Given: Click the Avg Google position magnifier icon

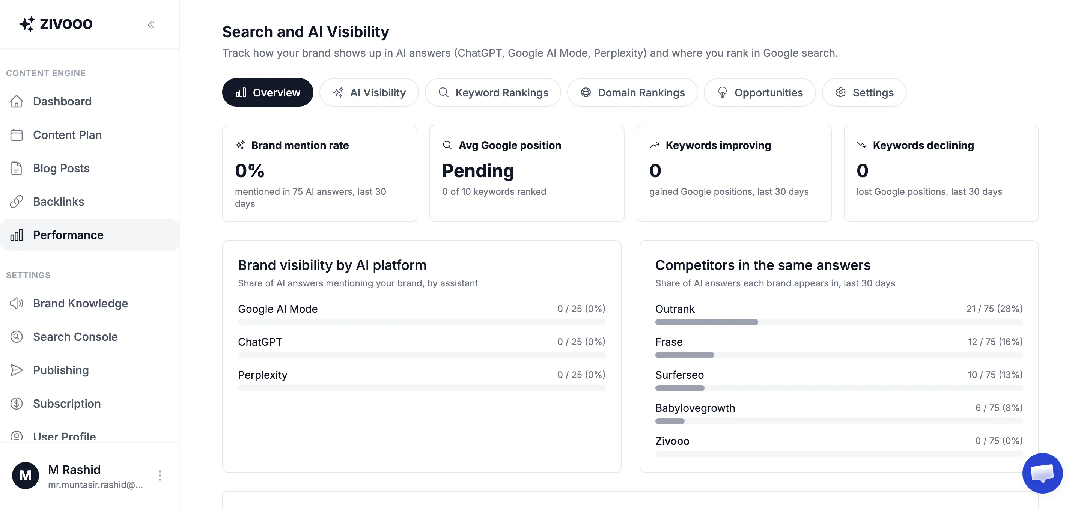Looking at the screenshot, I should point(447,145).
